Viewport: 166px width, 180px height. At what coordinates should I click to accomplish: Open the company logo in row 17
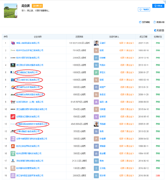(x=13, y=161)
